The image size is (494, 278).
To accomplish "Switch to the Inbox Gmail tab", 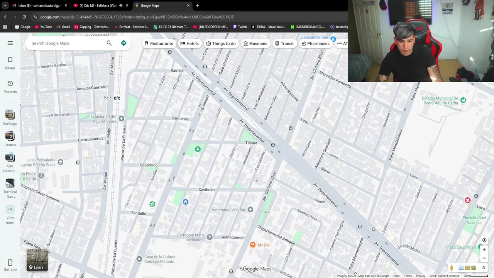I will [x=39, y=5].
